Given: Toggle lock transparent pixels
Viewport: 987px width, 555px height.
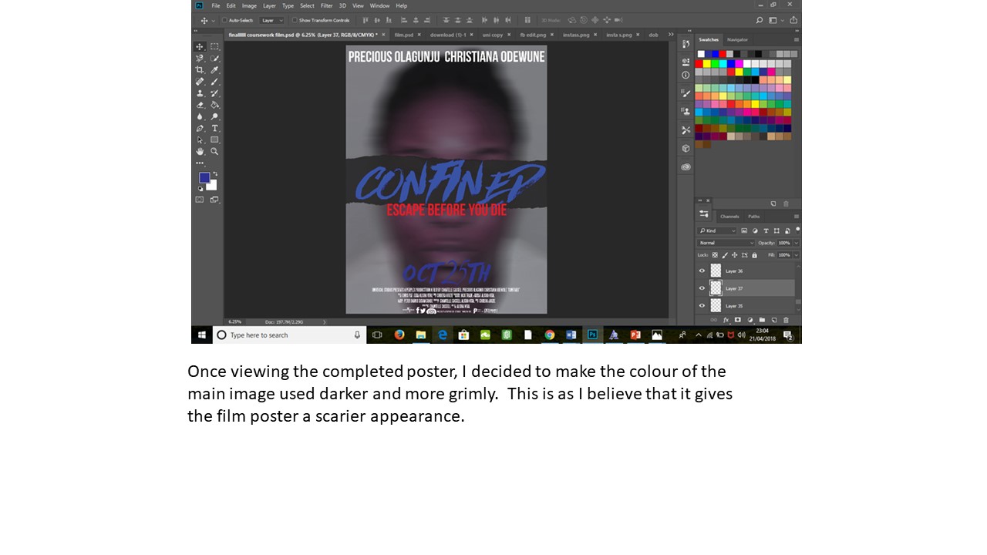Looking at the screenshot, I should tap(715, 254).
